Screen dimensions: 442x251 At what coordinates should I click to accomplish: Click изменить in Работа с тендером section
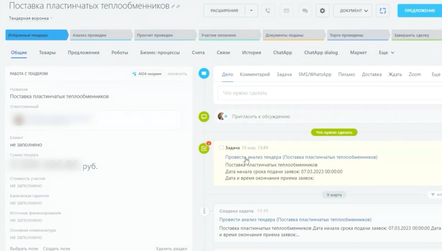177,74
